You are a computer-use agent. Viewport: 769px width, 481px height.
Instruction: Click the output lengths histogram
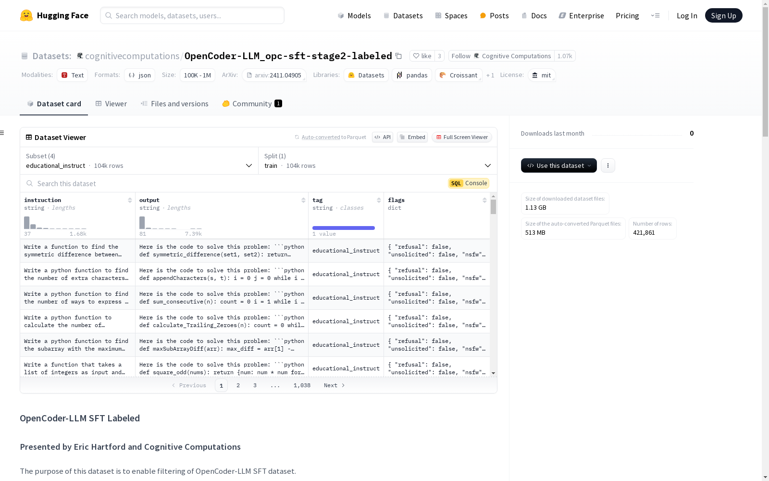(x=171, y=223)
